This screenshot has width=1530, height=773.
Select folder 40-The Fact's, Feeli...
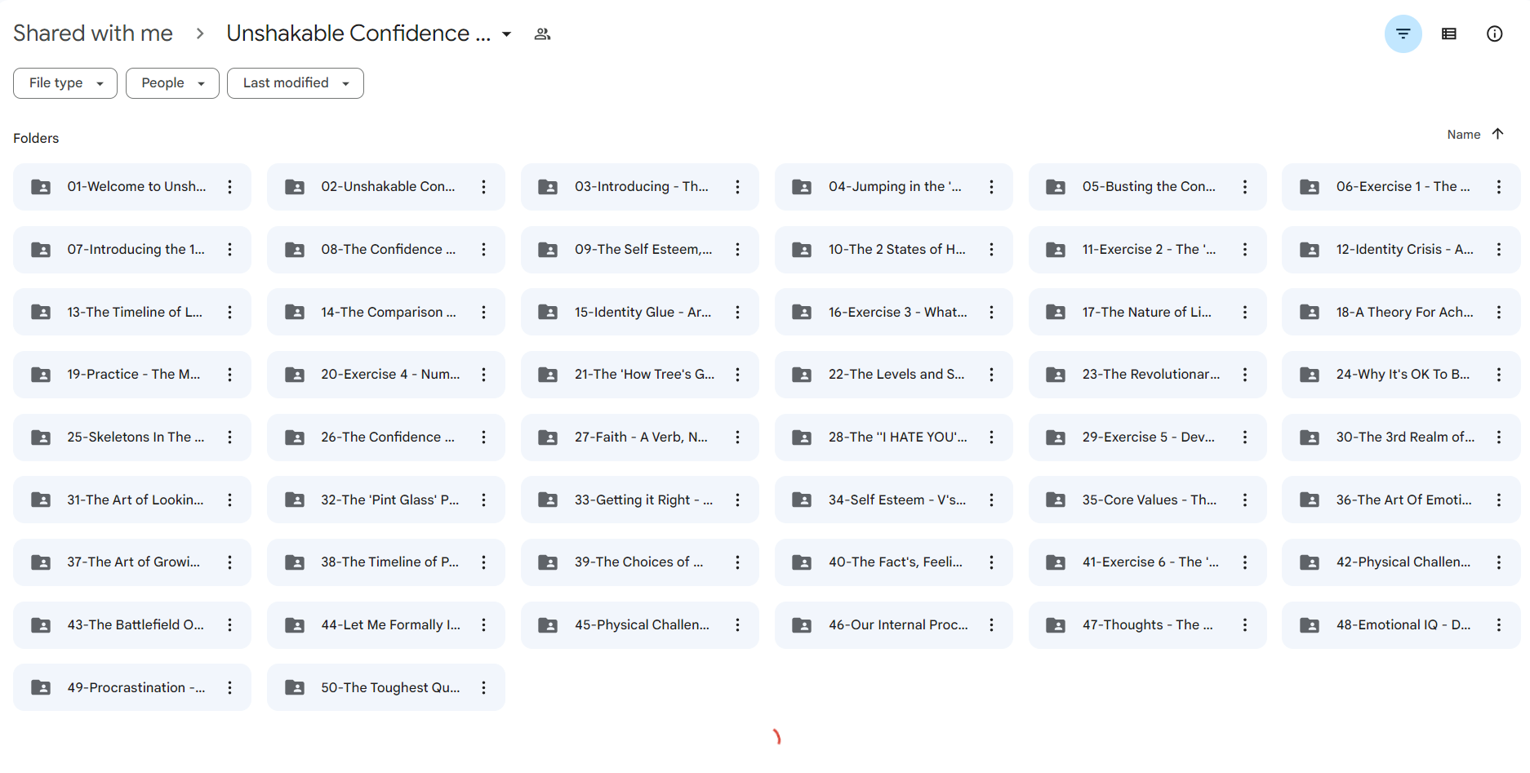[x=894, y=562]
